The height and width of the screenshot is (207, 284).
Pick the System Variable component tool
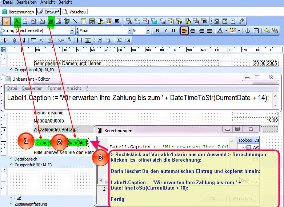coord(42,21)
